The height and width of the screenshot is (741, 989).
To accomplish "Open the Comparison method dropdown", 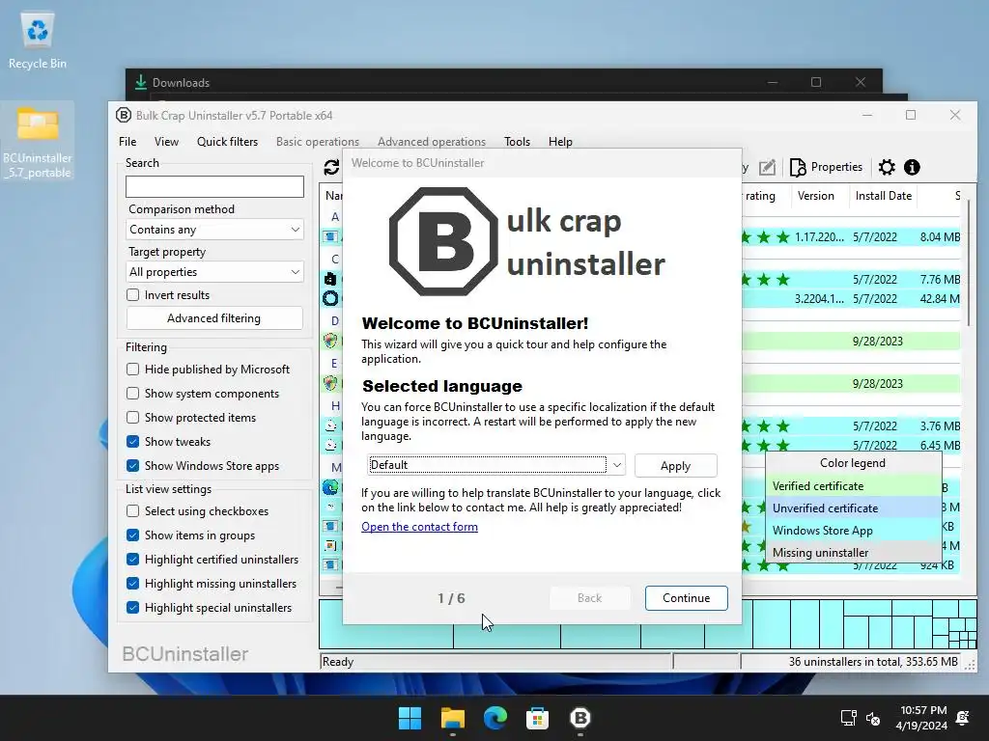I will (214, 230).
